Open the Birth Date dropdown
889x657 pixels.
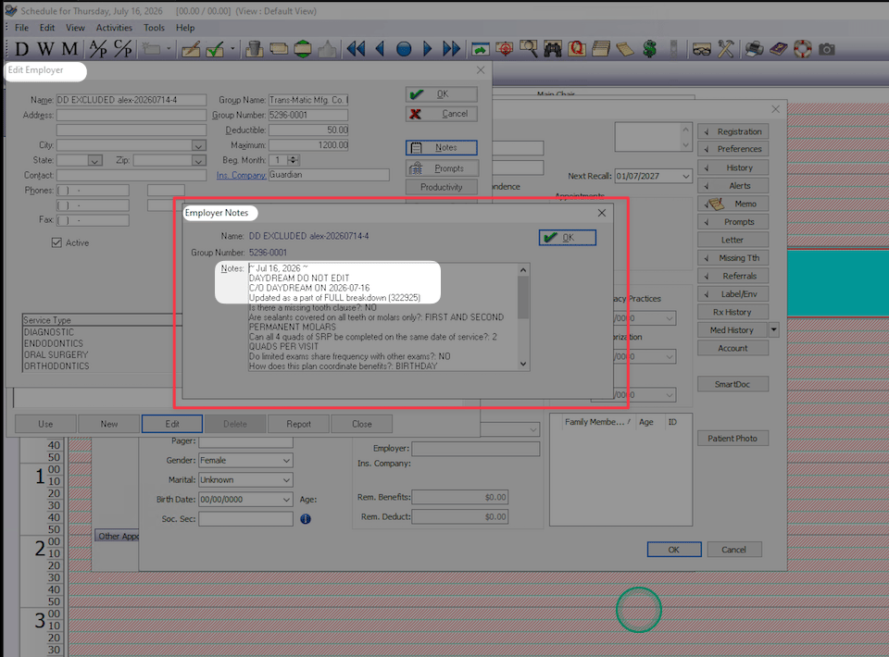click(286, 500)
